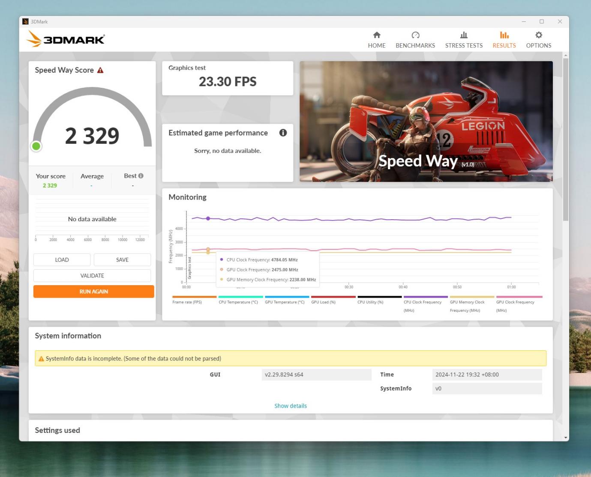Click the green marker dot on the score gauge
This screenshot has width=591, height=477.
36,146
